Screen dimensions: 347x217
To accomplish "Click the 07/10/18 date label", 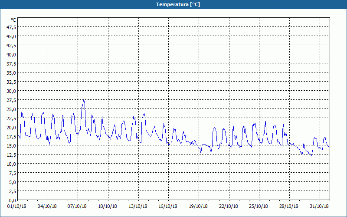I will point(77,207).
